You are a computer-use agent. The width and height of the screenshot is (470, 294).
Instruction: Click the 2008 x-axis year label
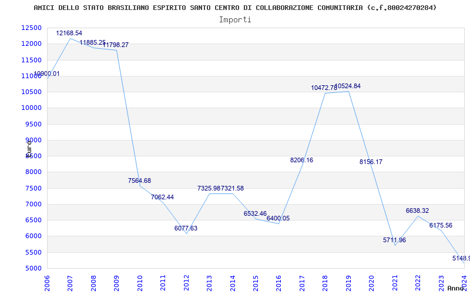(93, 283)
